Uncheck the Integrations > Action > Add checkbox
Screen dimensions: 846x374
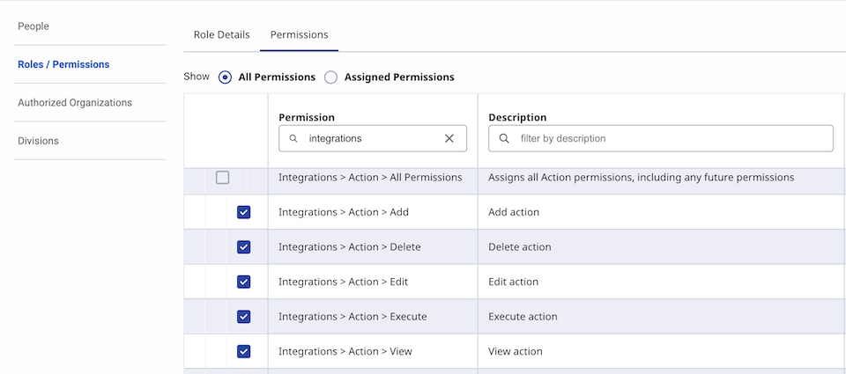pos(244,212)
